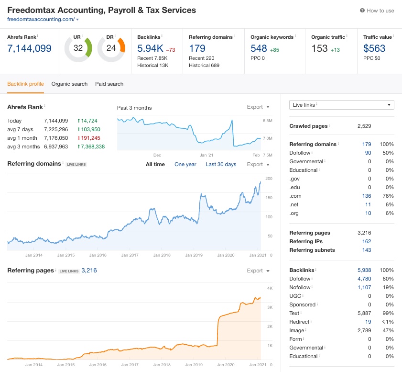
Task: Open the Paid search tab
Action: 109,84
